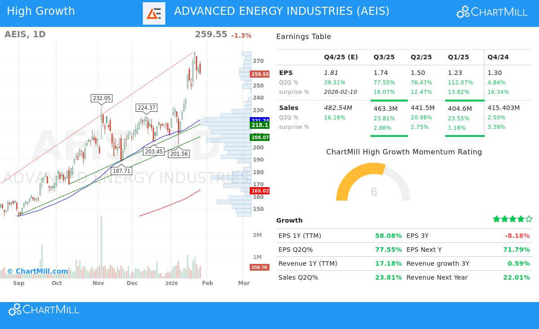The width and height of the screenshot is (539, 329).
Task: Click the gear cluster beside footer ChartMill text
Action: [15, 309]
